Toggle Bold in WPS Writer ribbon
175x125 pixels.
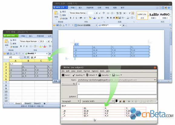pyautogui.click(x=71, y=18)
